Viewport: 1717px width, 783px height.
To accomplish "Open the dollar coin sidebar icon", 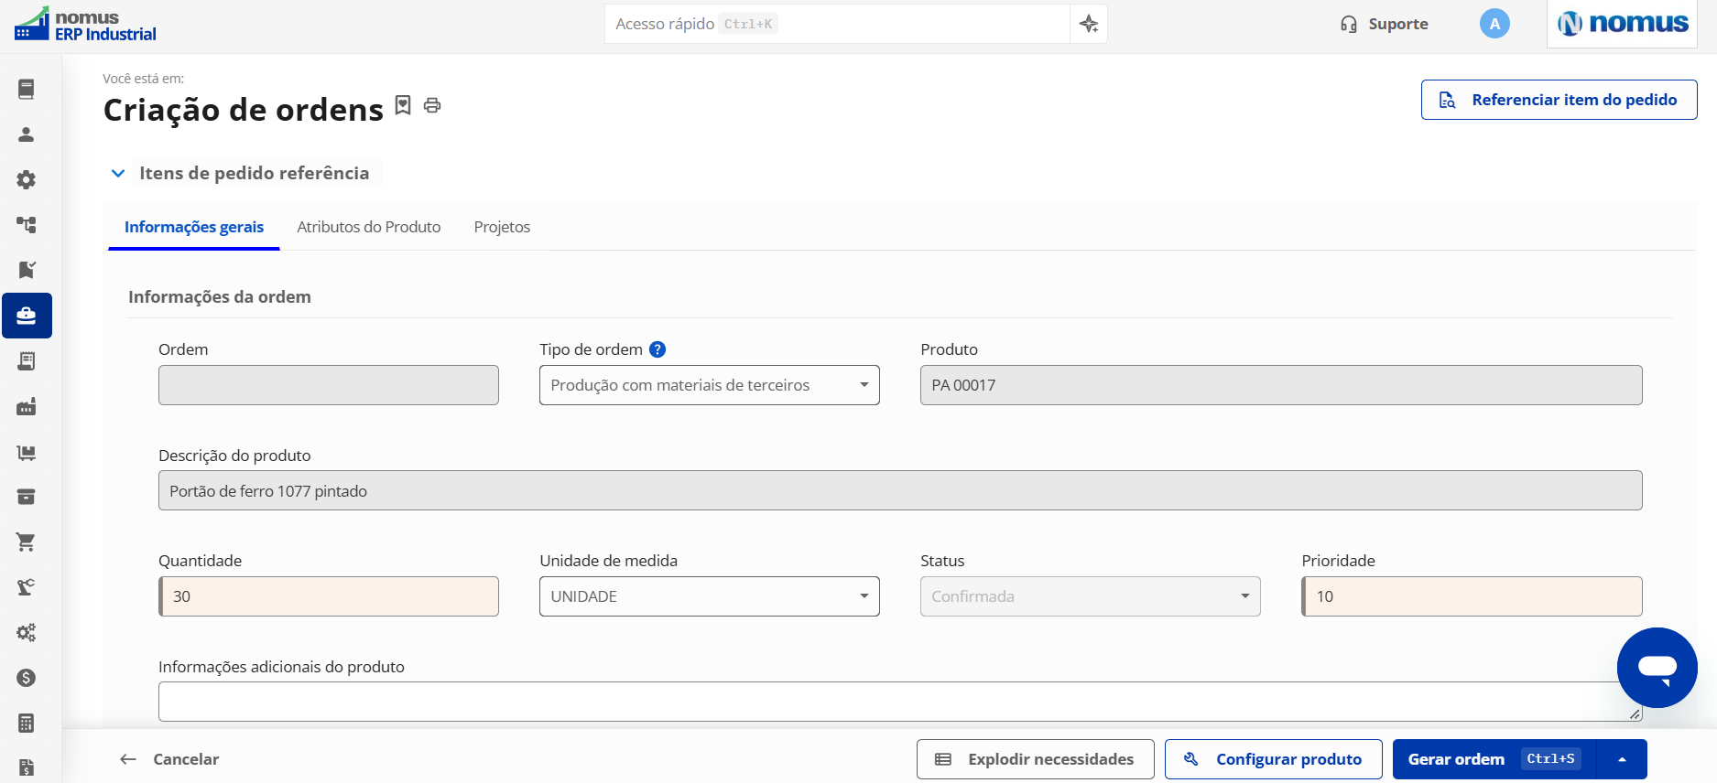I will 27,678.
